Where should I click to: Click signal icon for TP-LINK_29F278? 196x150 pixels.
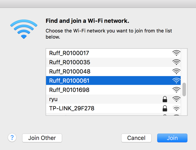click(176, 108)
